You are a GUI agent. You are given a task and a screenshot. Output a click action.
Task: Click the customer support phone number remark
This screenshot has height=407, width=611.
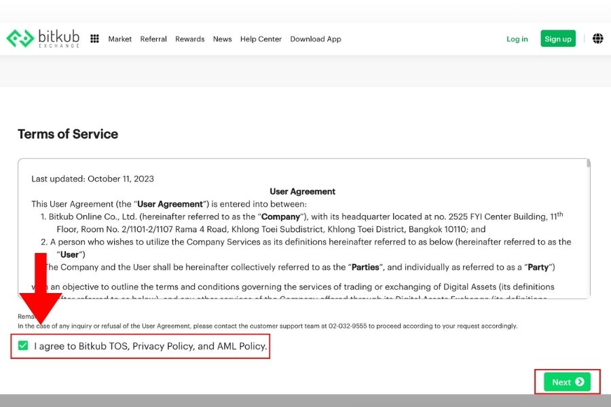pos(267,326)
